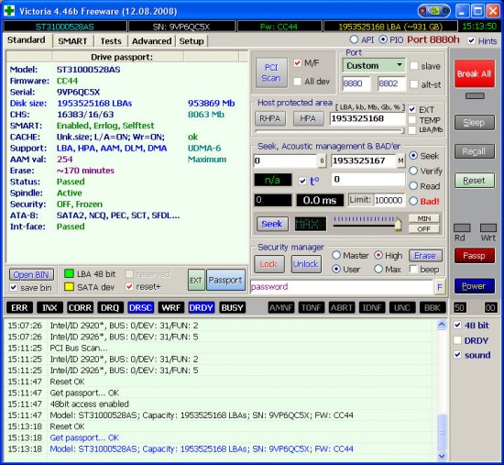The image size is (504, 465).
Task: Open the Custom port dropdown
Action: [374, 65]
